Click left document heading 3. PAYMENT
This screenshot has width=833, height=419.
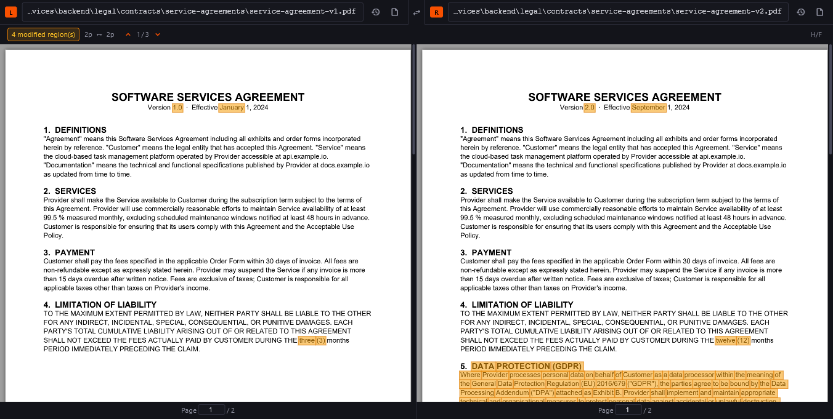[x=70, y=253]
